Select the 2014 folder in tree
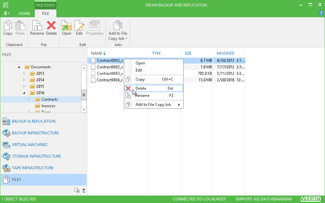Screen dimensions: 325x203 [x=40, y=80]
